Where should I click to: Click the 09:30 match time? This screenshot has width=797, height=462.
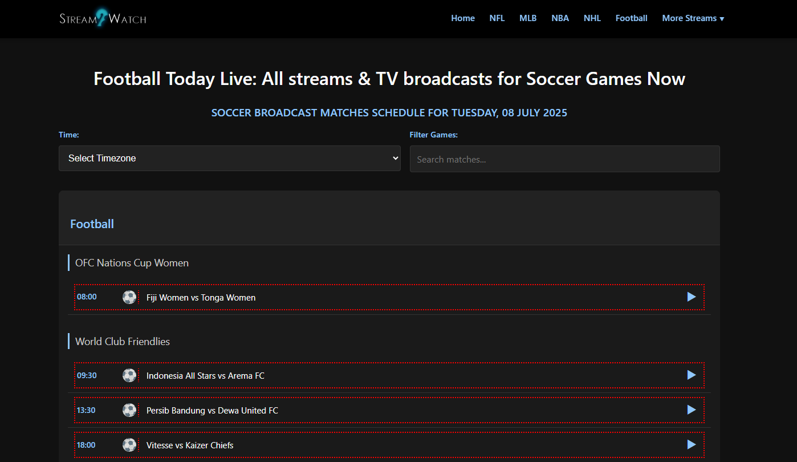pos(87,375)
